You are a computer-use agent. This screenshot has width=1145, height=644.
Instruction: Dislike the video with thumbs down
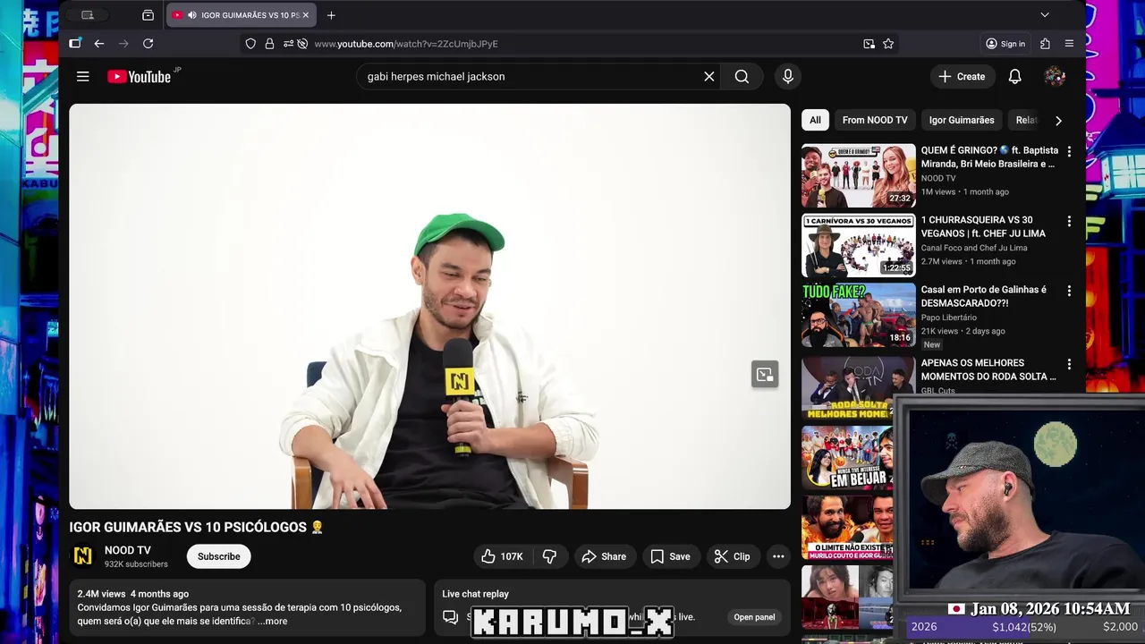(549, 556)
